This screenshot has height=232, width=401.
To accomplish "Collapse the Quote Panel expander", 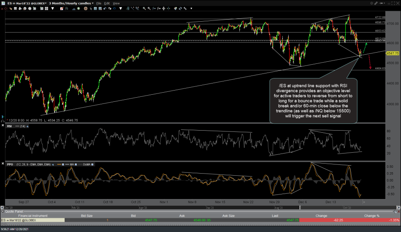I will tap(3, 212).
